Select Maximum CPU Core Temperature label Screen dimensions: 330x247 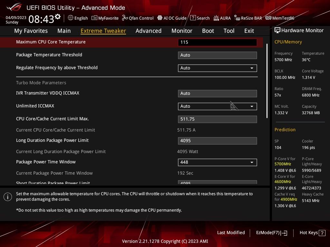tap(51, 42)
